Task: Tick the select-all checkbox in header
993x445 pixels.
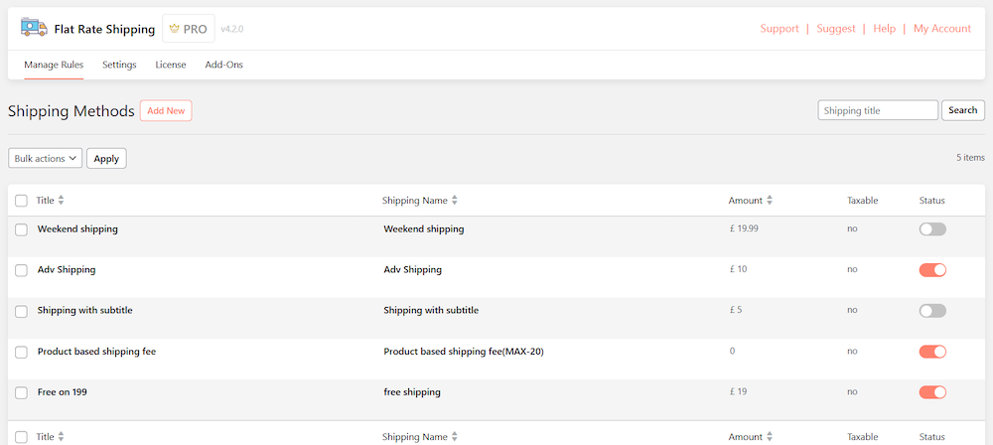Action: tap(22, 201)
